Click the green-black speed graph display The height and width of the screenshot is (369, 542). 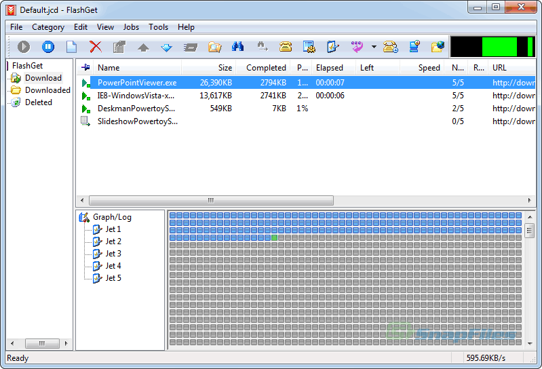tap(492, 47)
